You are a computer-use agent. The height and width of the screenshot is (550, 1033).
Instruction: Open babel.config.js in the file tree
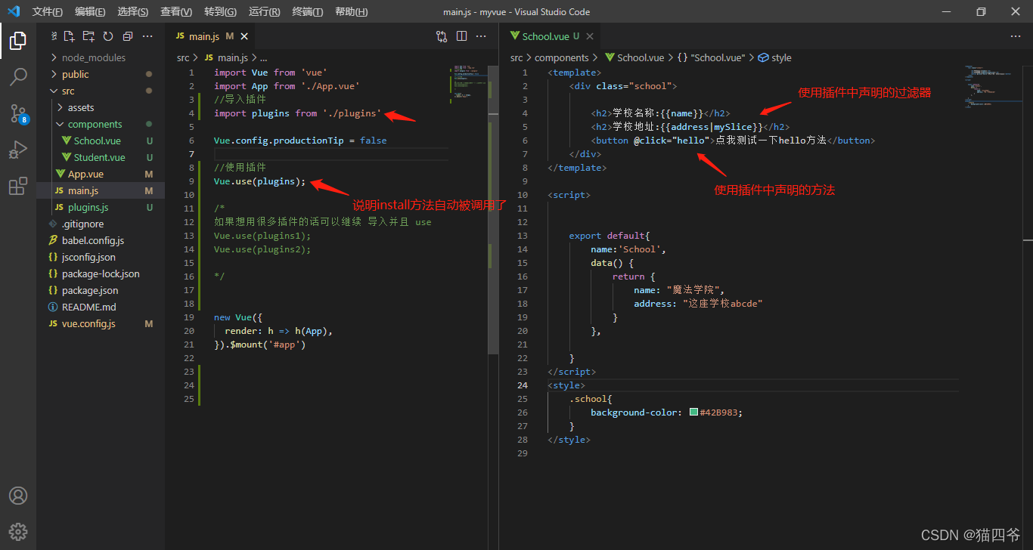[x=92, y=240]
